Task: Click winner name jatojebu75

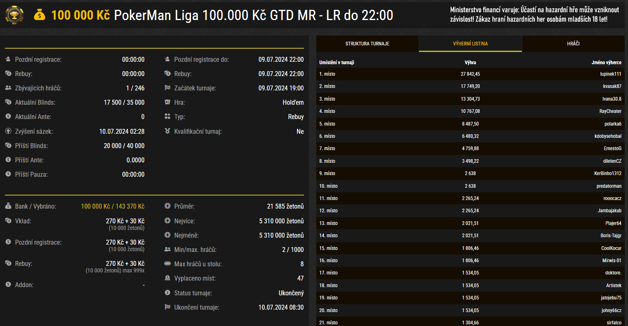Action: tap(611, 298)
